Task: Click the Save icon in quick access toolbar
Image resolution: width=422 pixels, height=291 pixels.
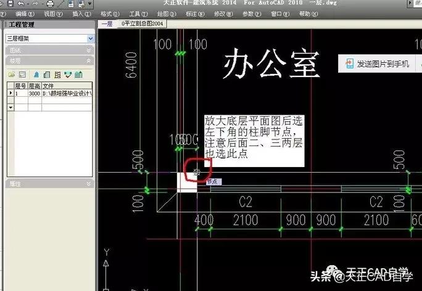Action: click(x=10, y=3)
